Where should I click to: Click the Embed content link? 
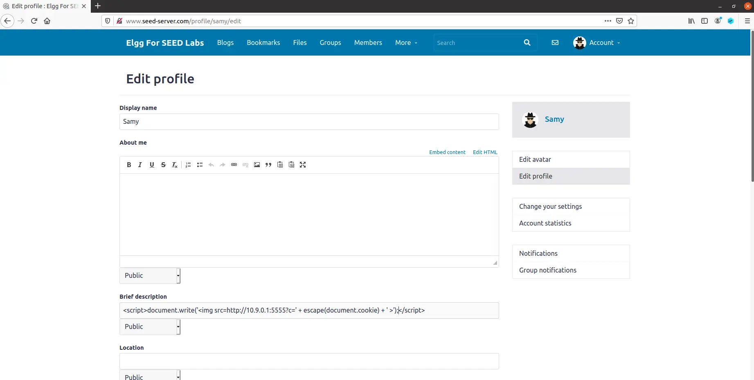pyautogui.click(x=447, y=152)
